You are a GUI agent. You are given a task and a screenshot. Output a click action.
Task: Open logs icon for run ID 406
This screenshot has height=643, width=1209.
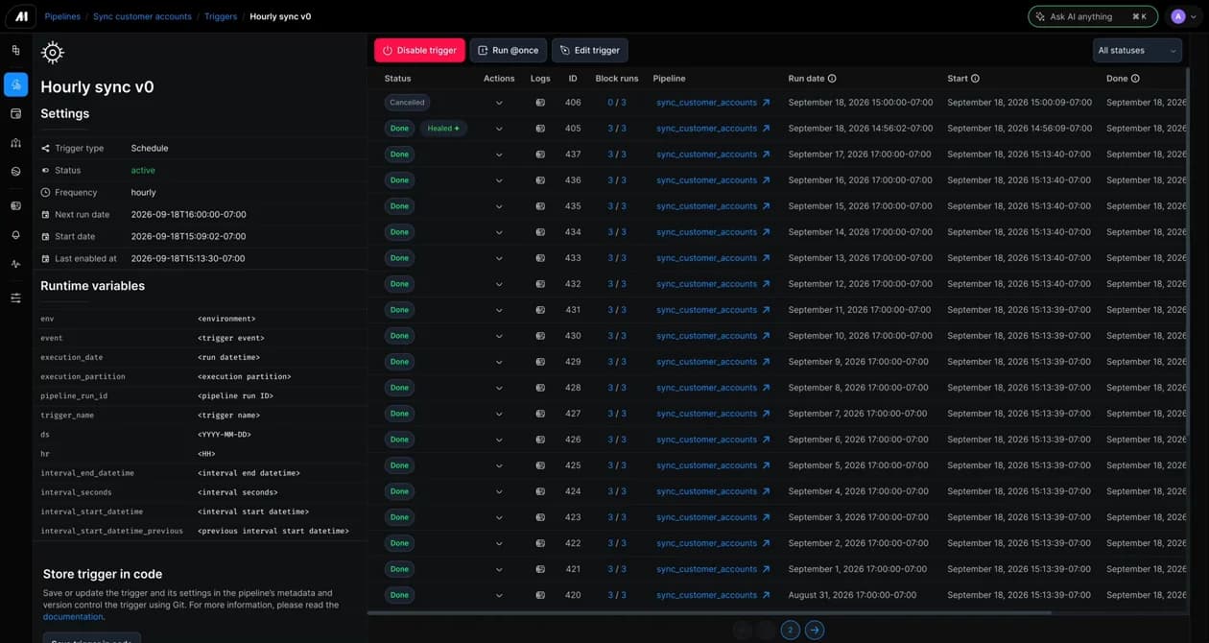pyautogui.click(x=540, y=103)
